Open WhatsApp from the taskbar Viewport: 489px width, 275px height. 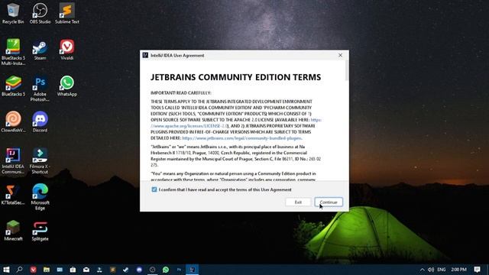pos(166,270)
